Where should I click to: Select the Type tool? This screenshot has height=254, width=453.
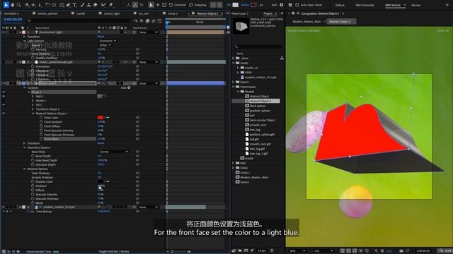pyautogui.click(x=74, y=5)
